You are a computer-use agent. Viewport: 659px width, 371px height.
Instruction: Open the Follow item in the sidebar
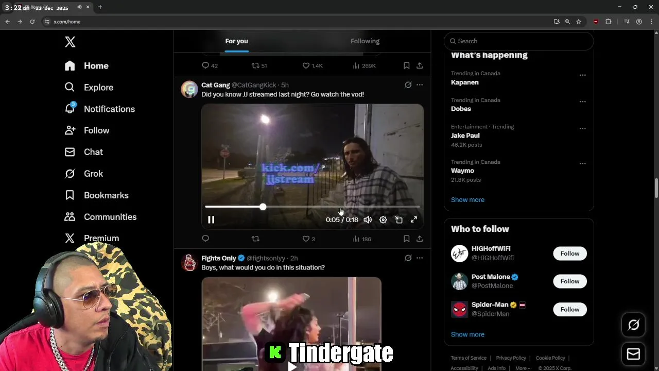click(86, 130)
